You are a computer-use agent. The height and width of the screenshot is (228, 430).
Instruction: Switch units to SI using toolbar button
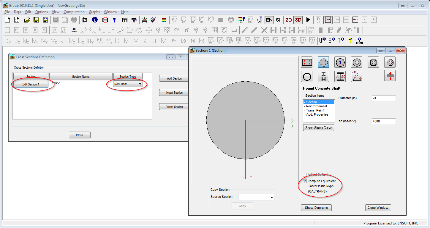pos(278,20)
